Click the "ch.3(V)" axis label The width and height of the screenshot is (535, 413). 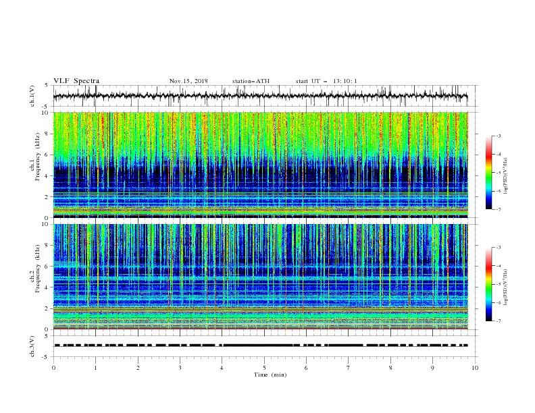coord(32,346)
